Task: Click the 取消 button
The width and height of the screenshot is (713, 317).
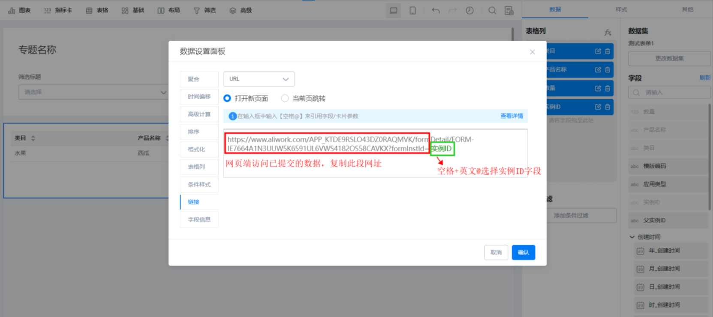Action: [x=496, y=252]
